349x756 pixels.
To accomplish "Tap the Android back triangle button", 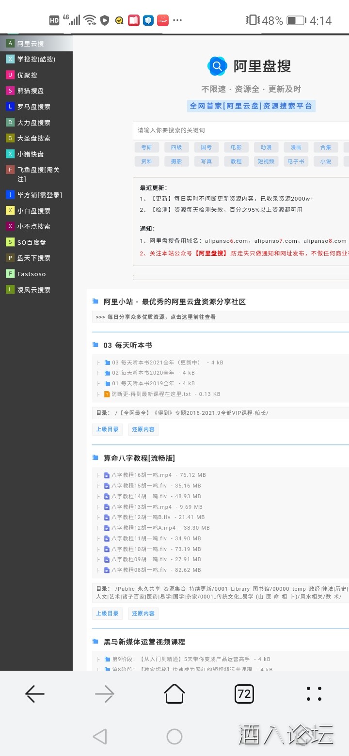I will click(x=99, y=737).
